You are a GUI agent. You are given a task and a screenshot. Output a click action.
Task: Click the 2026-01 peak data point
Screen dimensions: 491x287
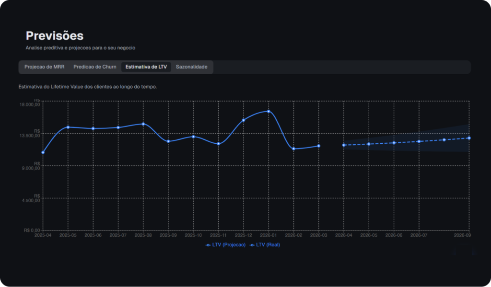[269, 111]
